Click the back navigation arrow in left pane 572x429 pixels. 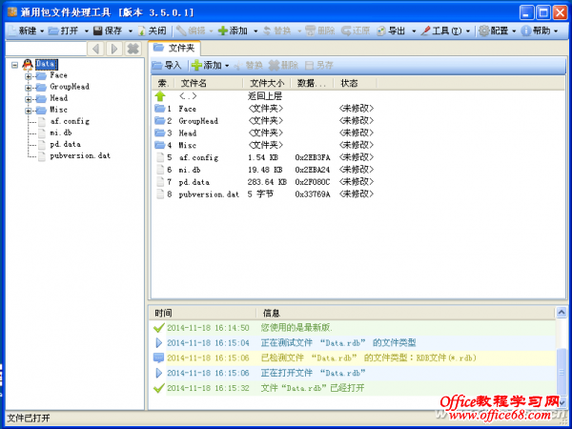tap(95, 49)
